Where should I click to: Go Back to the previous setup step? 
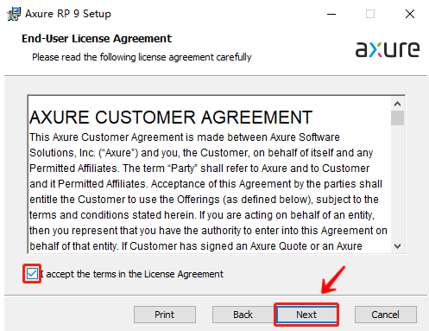coord(243,315)
